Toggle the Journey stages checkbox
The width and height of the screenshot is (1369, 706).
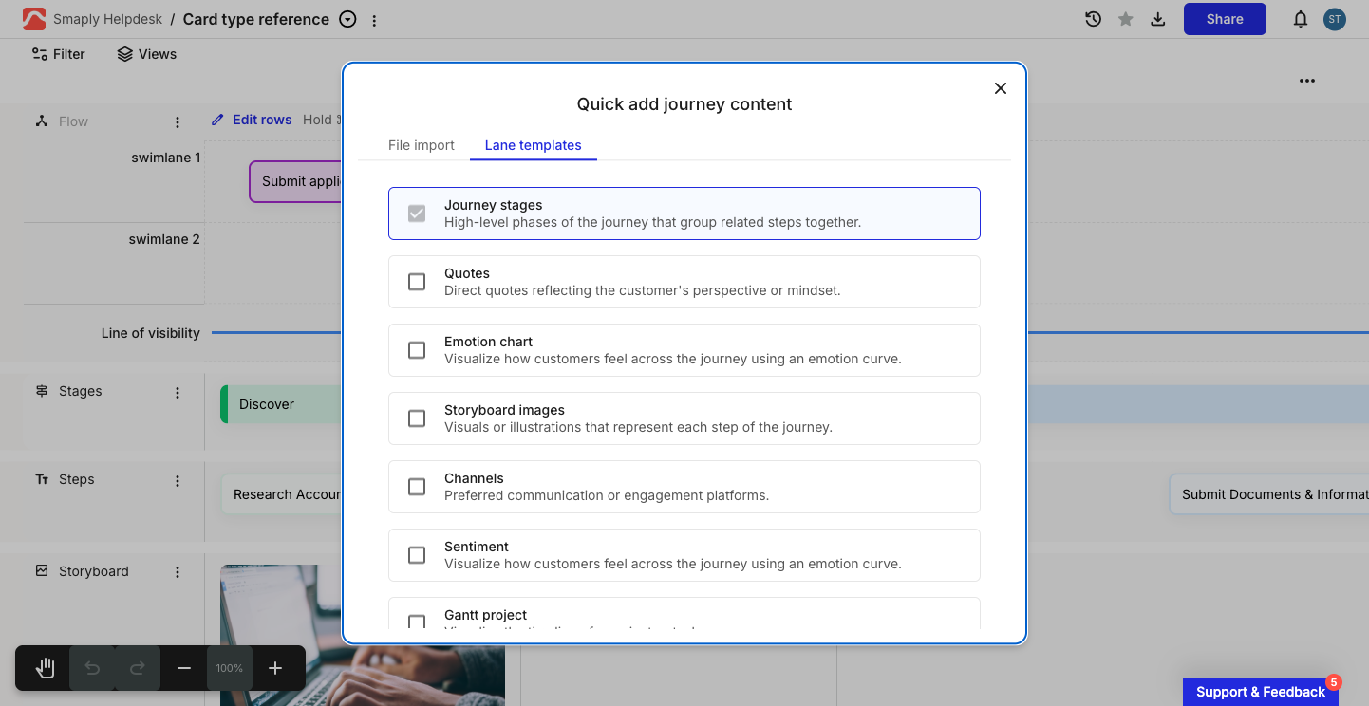pos(417,214)
